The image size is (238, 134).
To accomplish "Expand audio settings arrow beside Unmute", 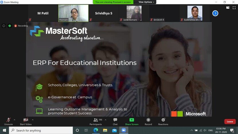I will [15, 120].
